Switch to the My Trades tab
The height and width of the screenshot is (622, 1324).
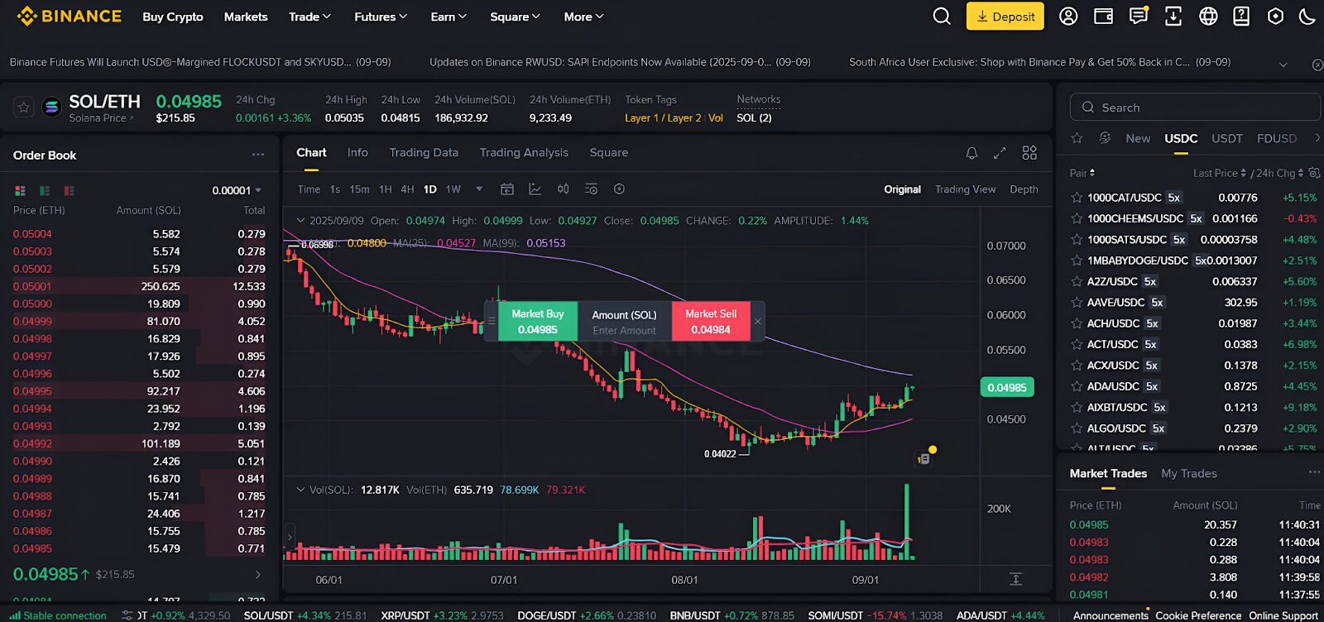[x=1189, y=473]
